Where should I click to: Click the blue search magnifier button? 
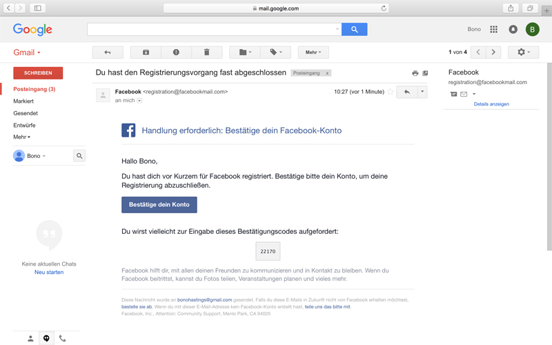[x=355, y=29]
